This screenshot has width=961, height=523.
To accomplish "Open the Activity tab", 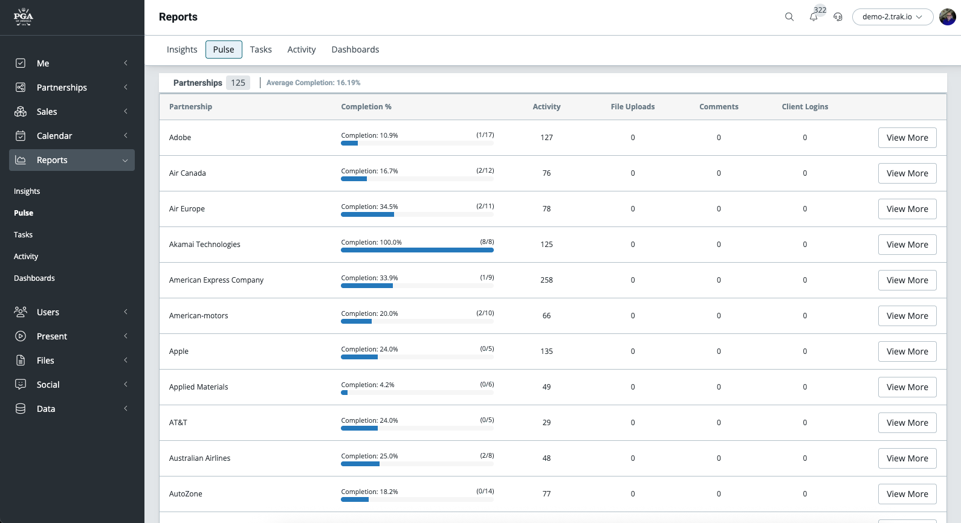I will pyautogui.click(x=302, y=50).
